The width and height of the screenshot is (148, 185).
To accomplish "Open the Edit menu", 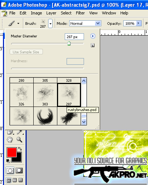I will [23, 13].
